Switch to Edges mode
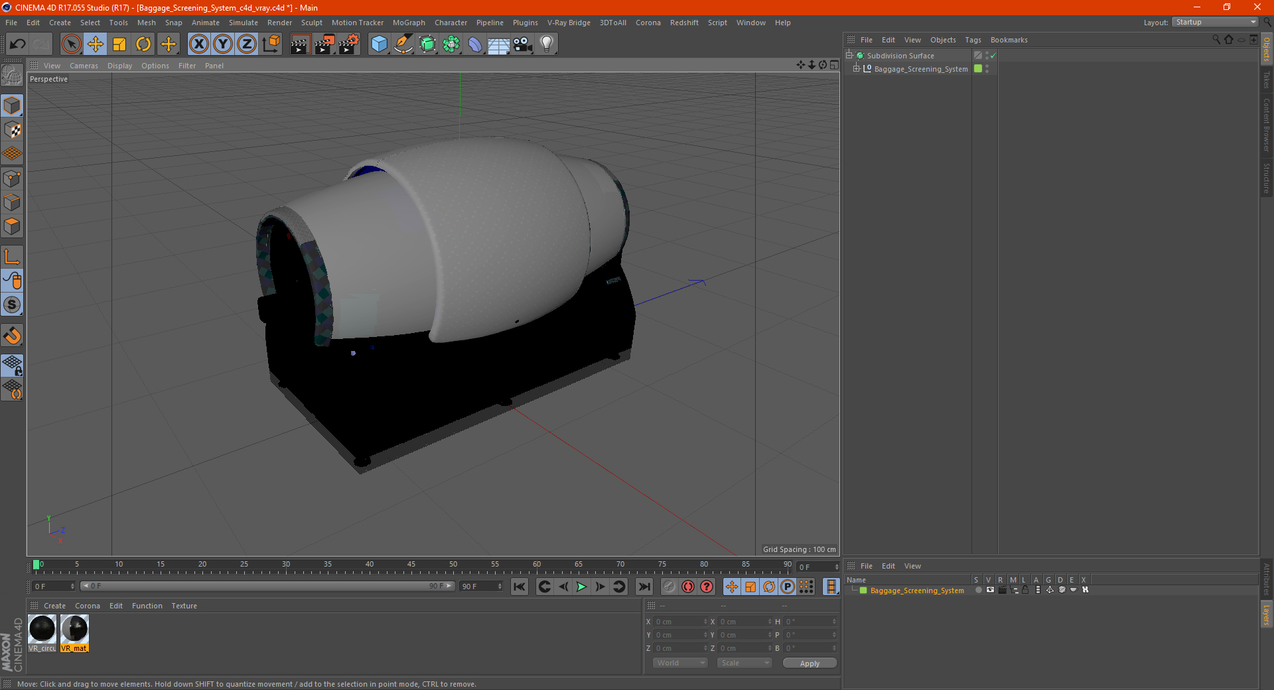This screenshot has width=1274, height=690. point(12,202)
